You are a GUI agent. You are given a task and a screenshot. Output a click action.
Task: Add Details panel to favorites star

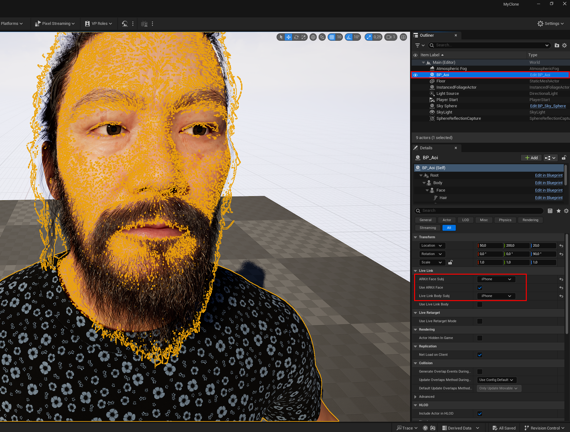tap(558, 211)
